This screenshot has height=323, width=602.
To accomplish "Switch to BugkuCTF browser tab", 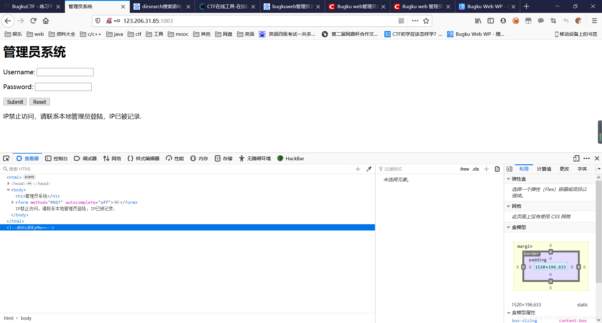I will (x=32, y=6).
